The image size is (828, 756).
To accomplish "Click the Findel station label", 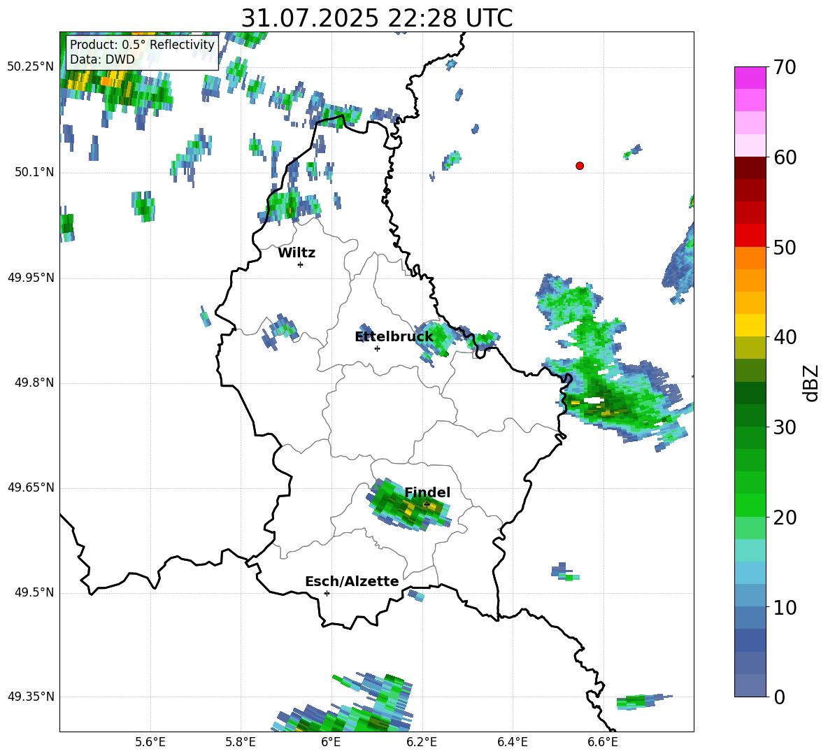I will [427, 492].
